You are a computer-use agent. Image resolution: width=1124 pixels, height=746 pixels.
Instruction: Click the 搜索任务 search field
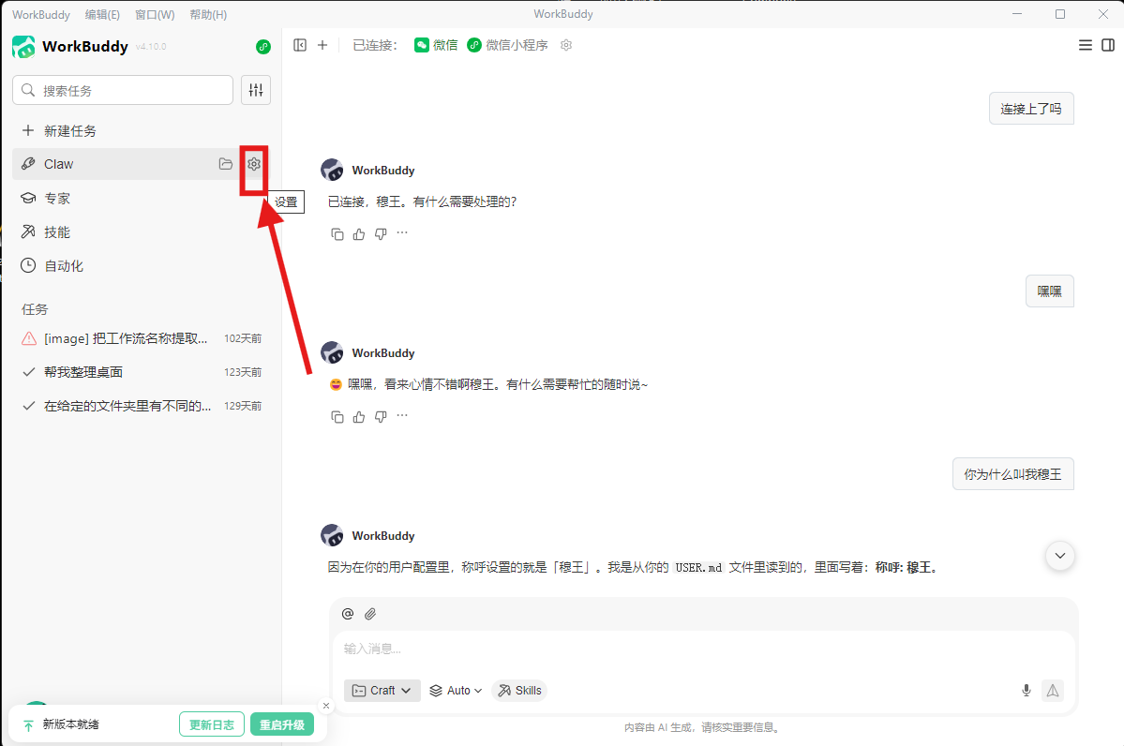pyautogui.click(x=123, y=90)
